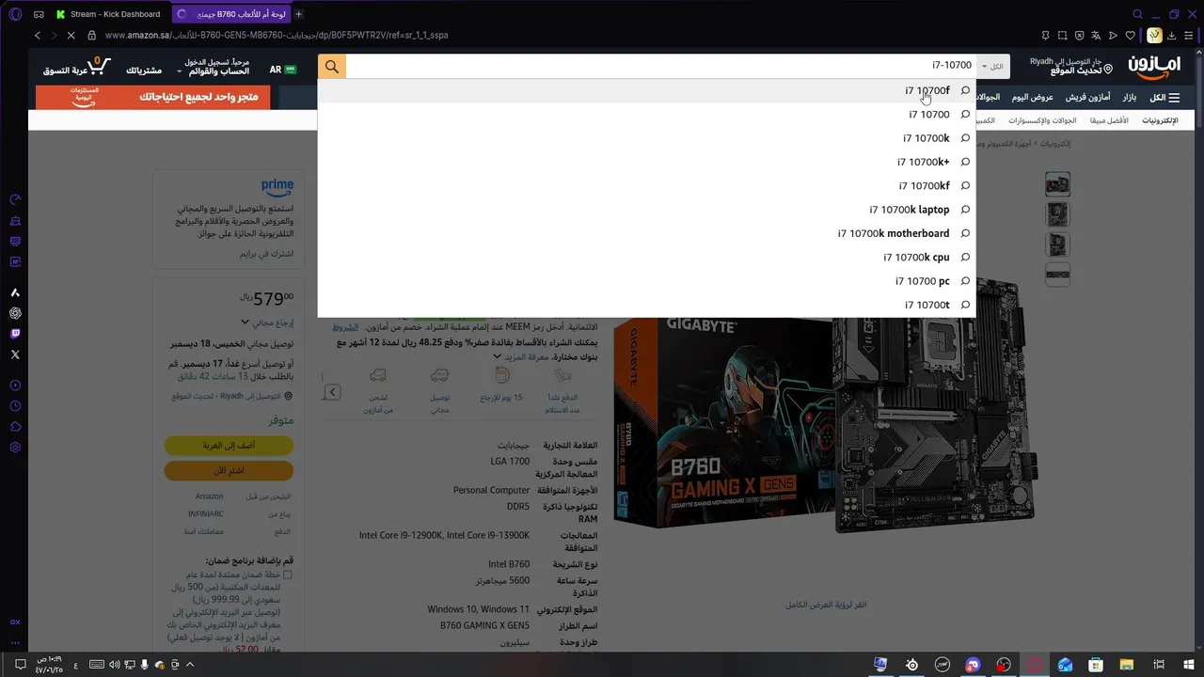Open the shopping cart icon
This screenshot has height=677, width=1204.
[98, 66]
